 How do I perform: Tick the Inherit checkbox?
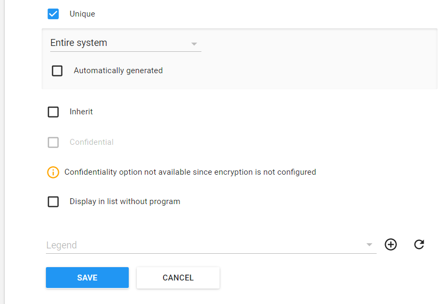[53, 112]
